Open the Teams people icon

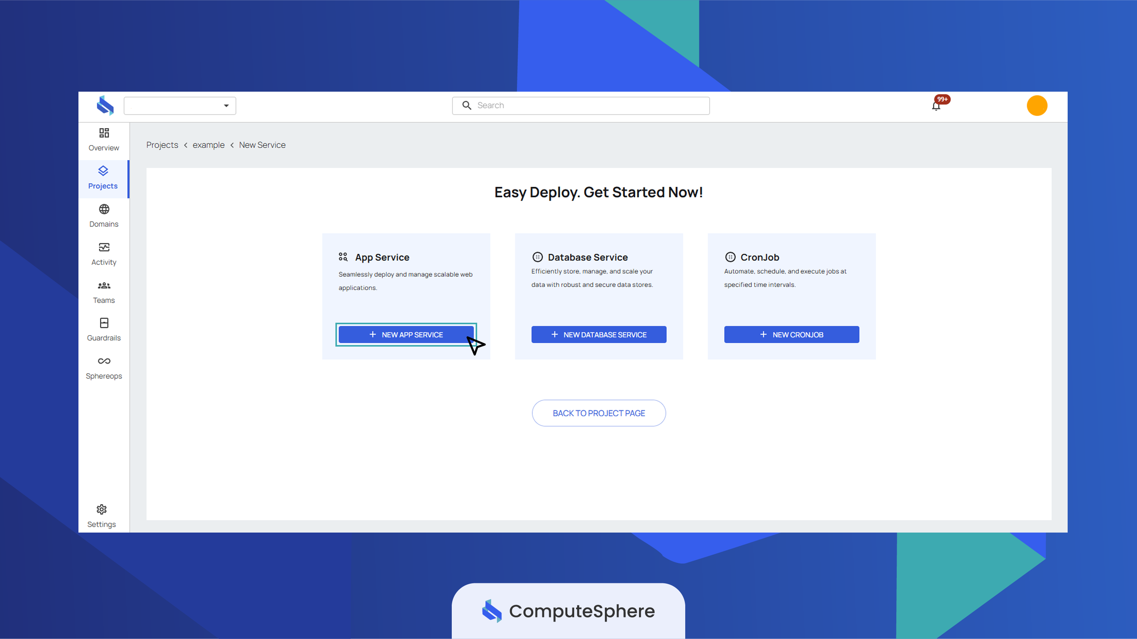click(104, 285)
